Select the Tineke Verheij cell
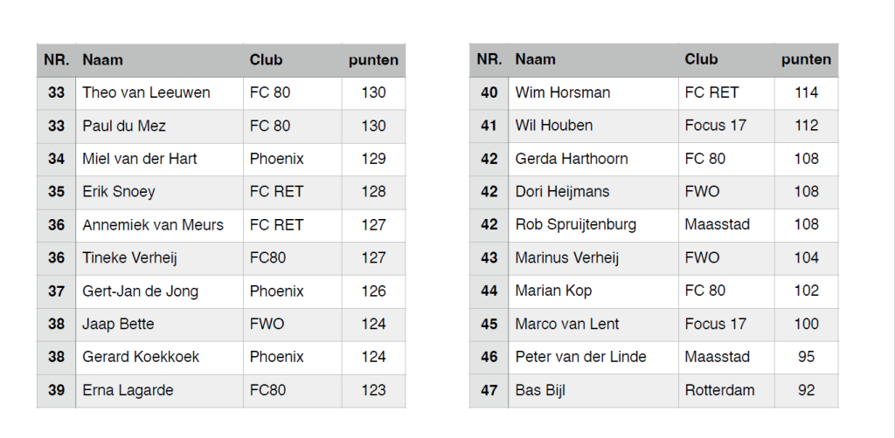This screenshot has width=895, height=438. click(x=159, y=258)
